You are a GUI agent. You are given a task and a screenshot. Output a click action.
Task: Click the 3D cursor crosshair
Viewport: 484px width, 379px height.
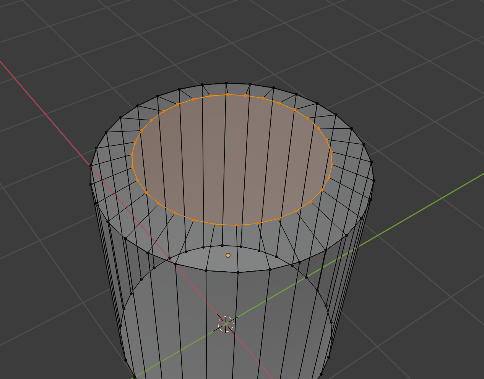pos(226,324)
